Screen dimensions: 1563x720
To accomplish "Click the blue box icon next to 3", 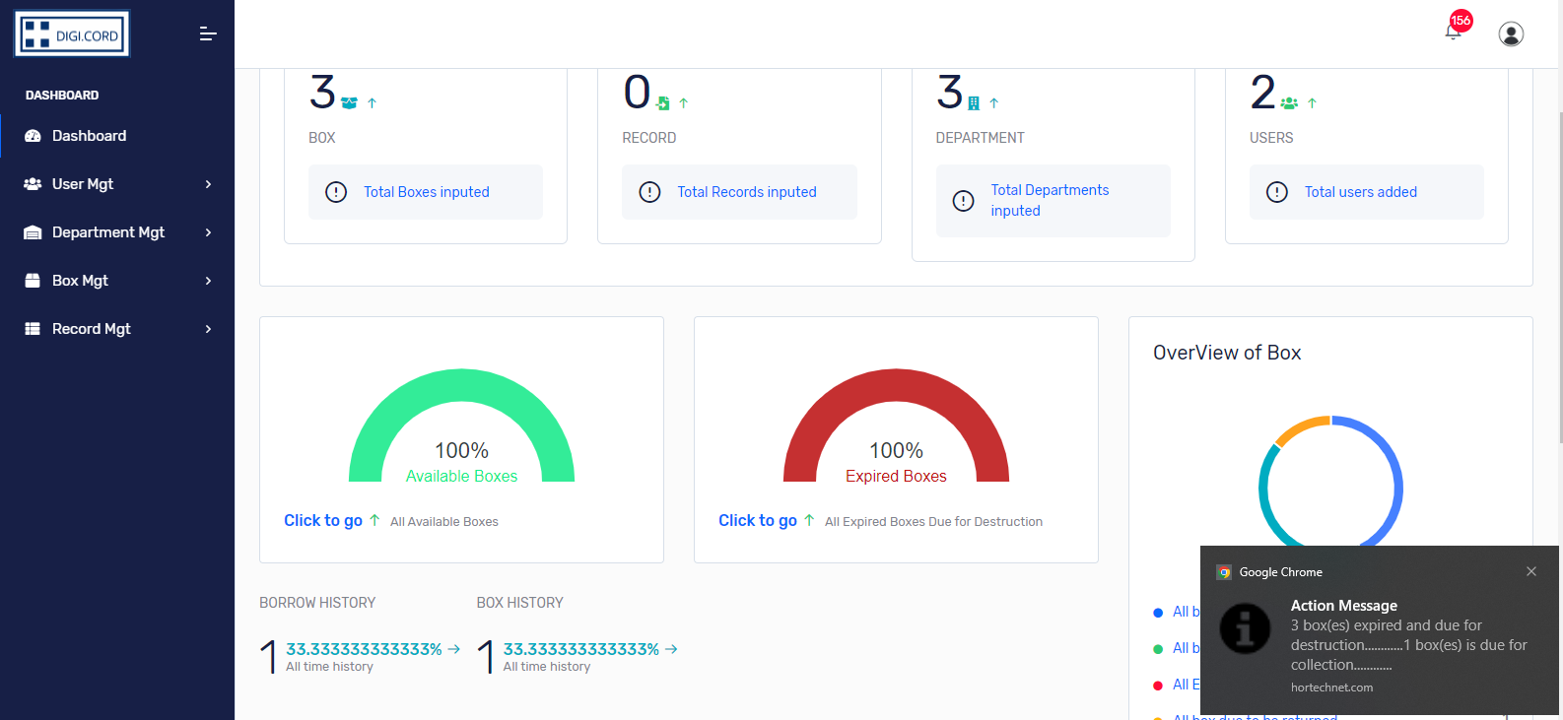I will click(349, 102).
